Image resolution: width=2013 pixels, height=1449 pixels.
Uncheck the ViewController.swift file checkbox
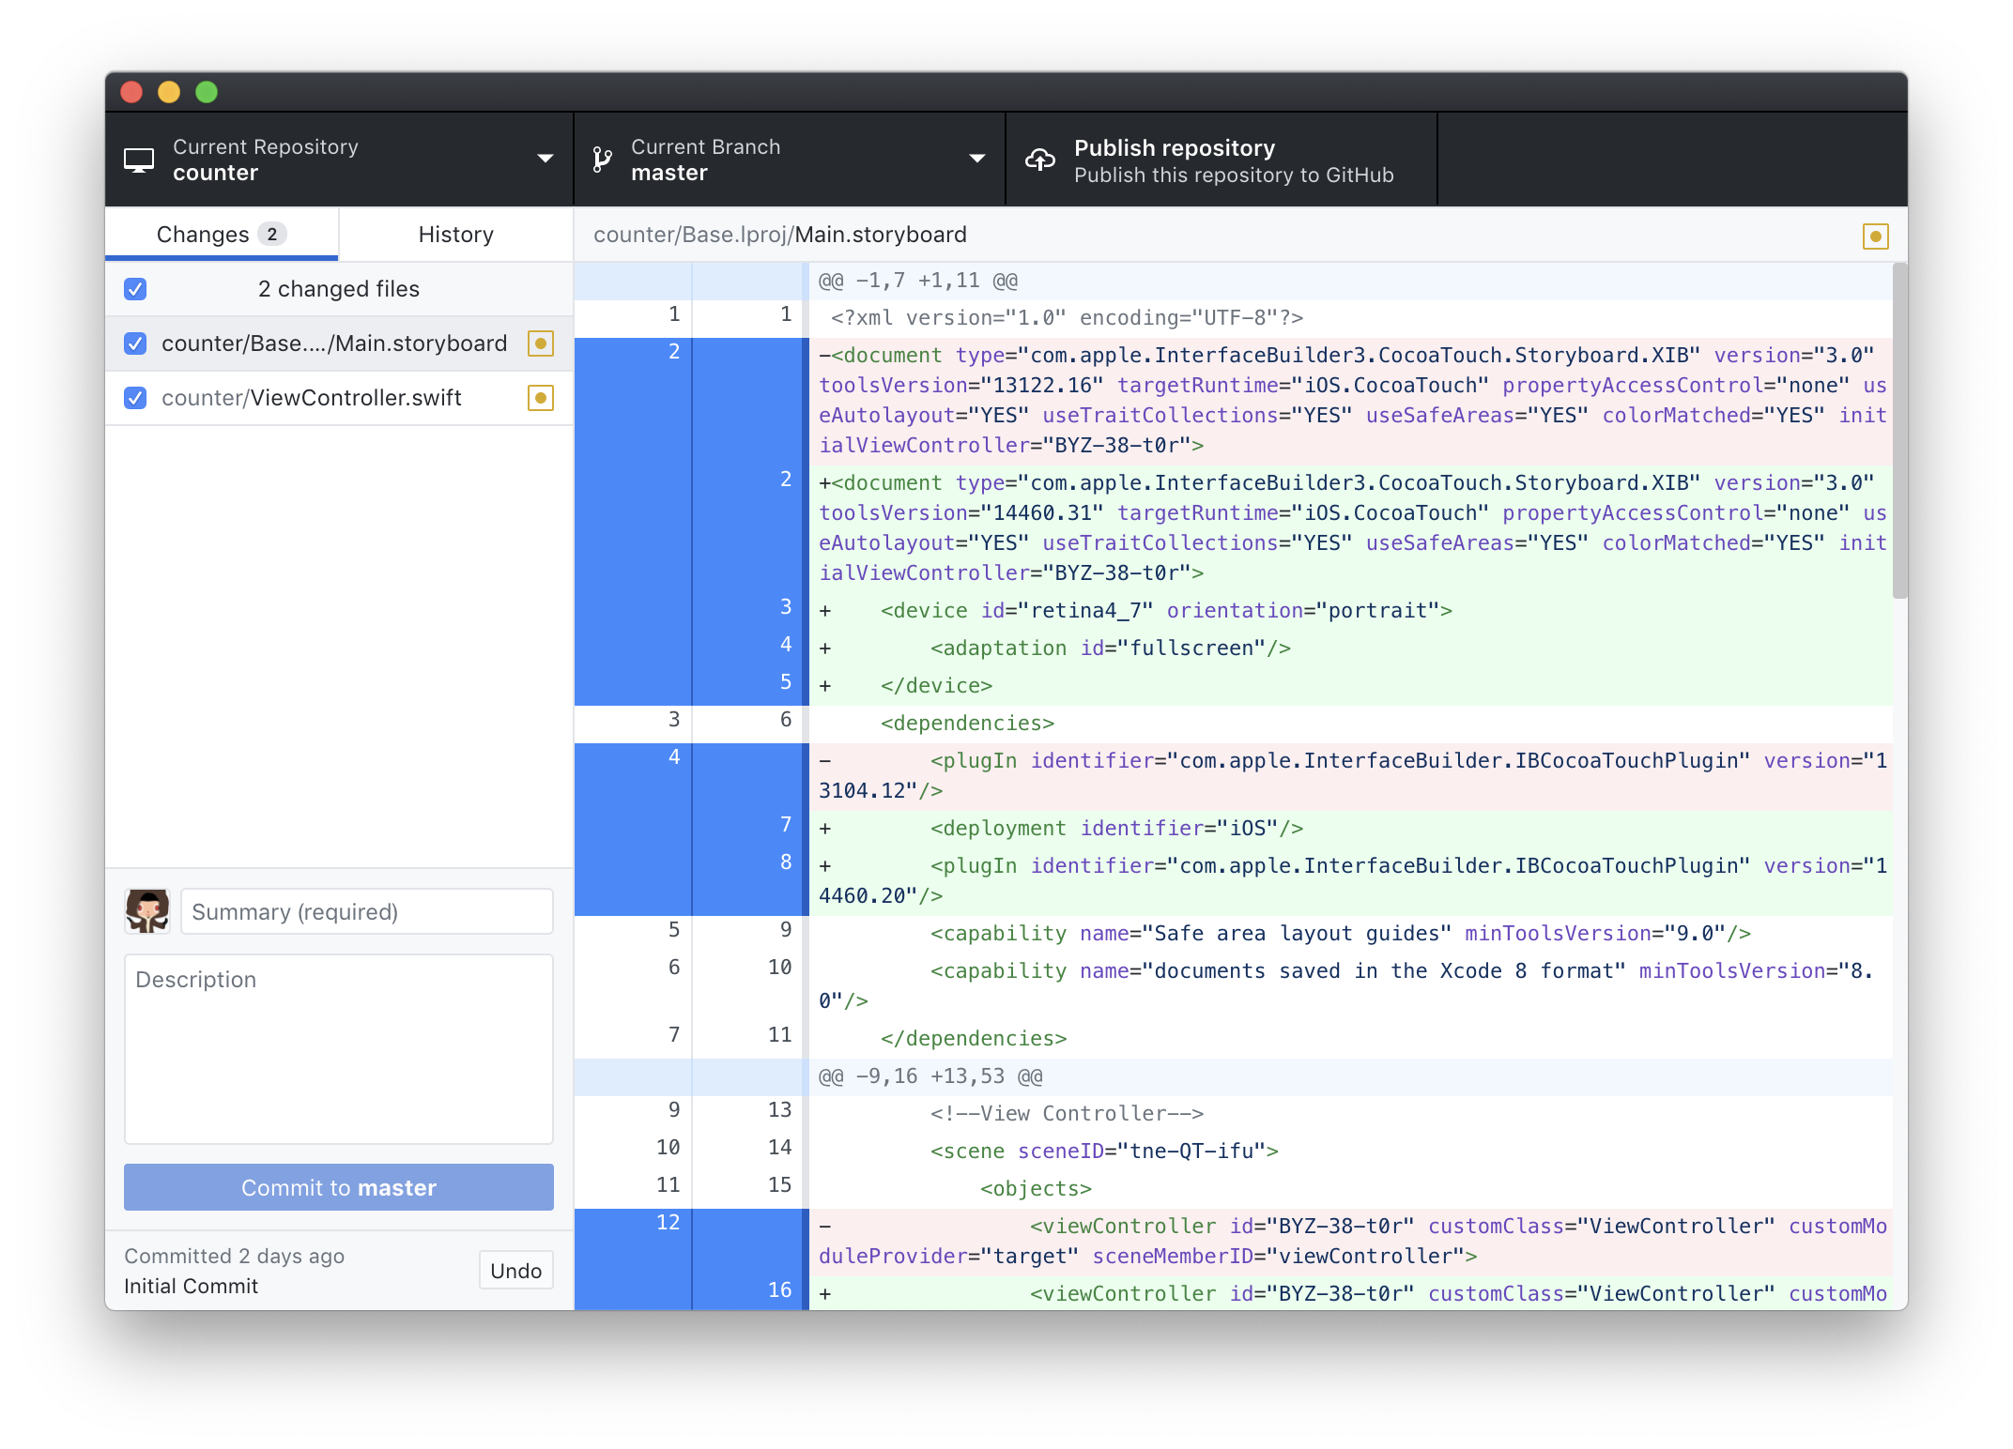point(135,398)
